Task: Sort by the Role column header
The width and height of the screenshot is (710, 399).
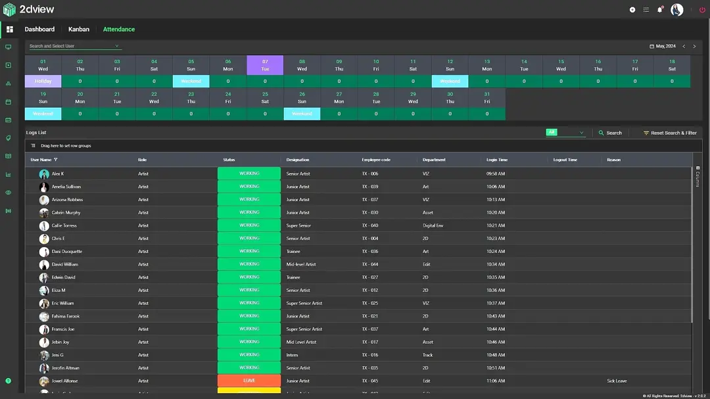Action: coord(142,160)
